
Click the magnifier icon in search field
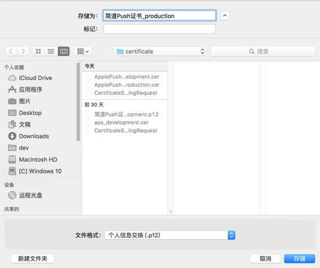[x=252, y=51]
